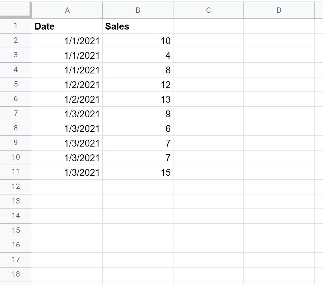The image size is (323, 285).
Task: Click the Date header cell
Action: click(67, 26)
